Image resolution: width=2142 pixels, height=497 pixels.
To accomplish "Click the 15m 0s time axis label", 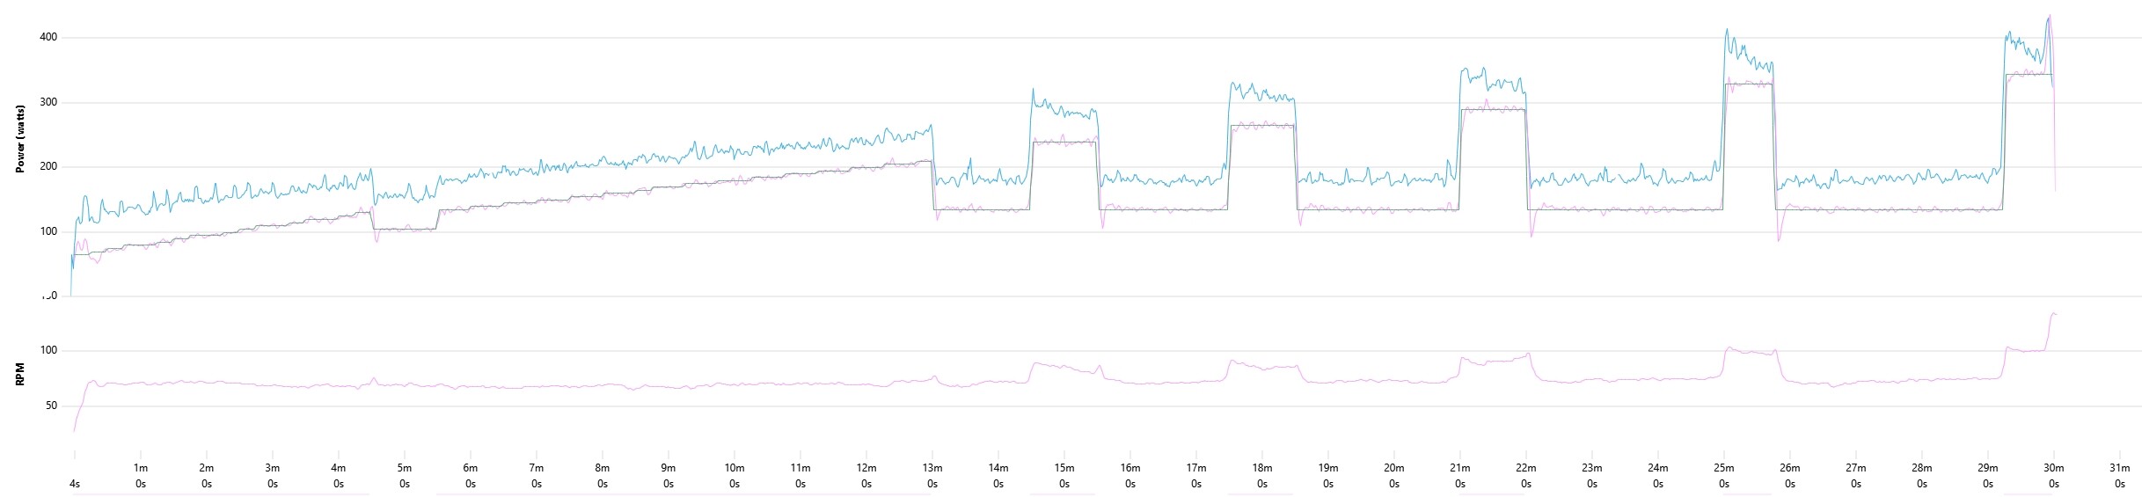I will coord(1064,476).
